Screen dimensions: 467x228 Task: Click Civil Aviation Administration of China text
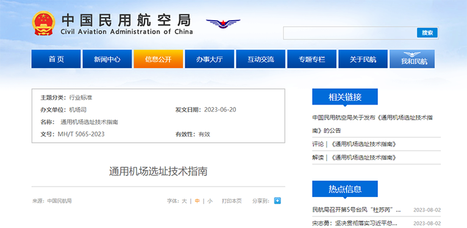pos(127,32)
